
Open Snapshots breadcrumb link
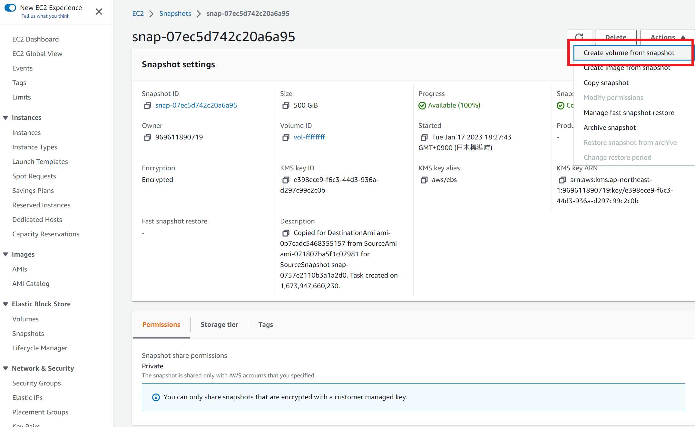(175, 14)
